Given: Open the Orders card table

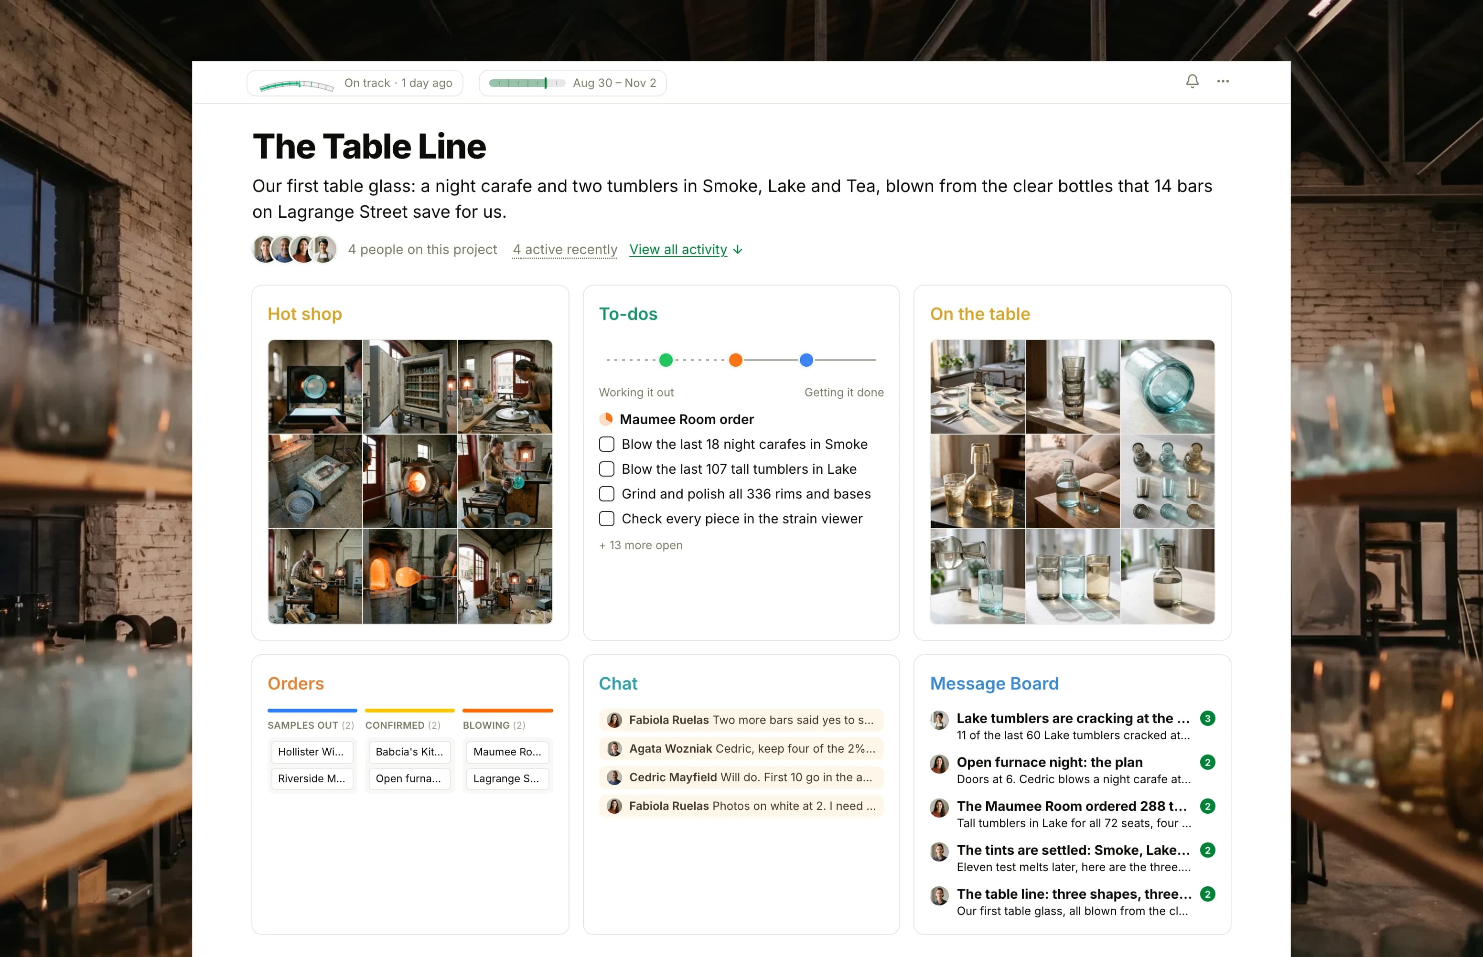Looking at the screenshot, I should 296,683.
